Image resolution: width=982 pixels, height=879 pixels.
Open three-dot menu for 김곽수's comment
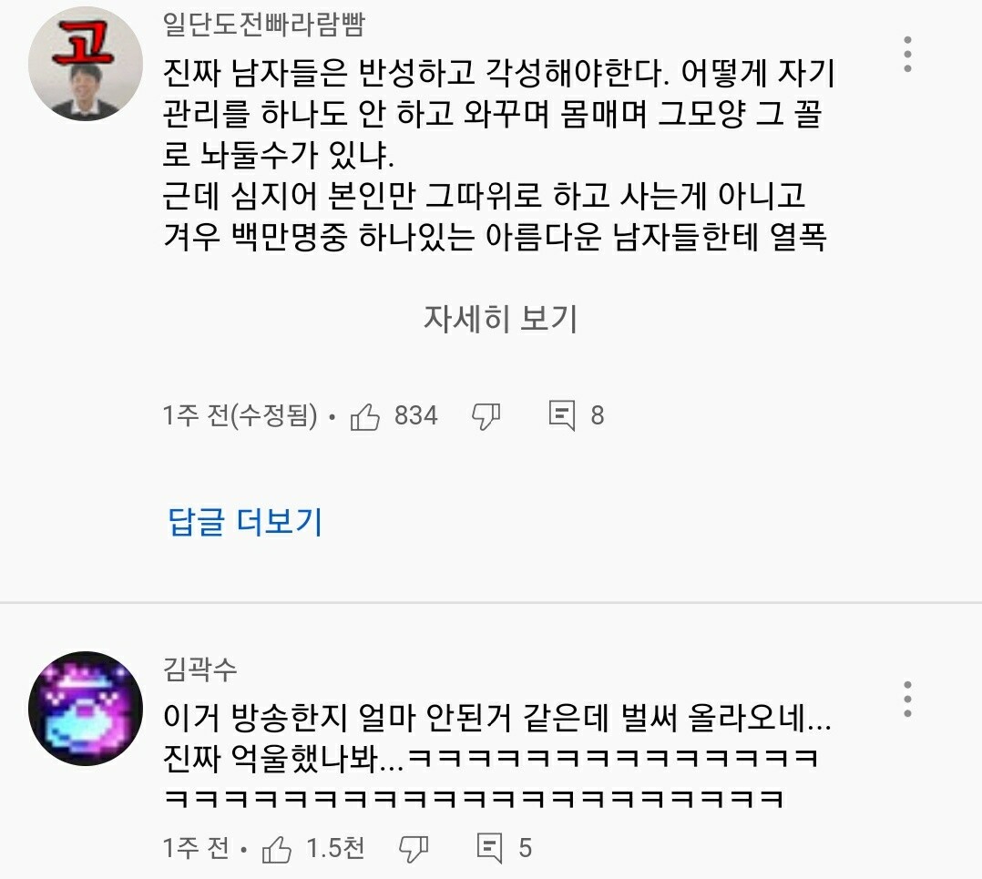[x=907, y=700]
